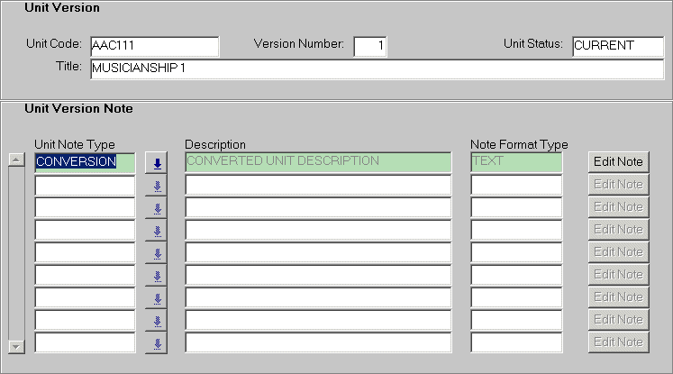Select the Unit Status field showing CURRENT
The width and height of the screenshot is (673, 374).
616,46
